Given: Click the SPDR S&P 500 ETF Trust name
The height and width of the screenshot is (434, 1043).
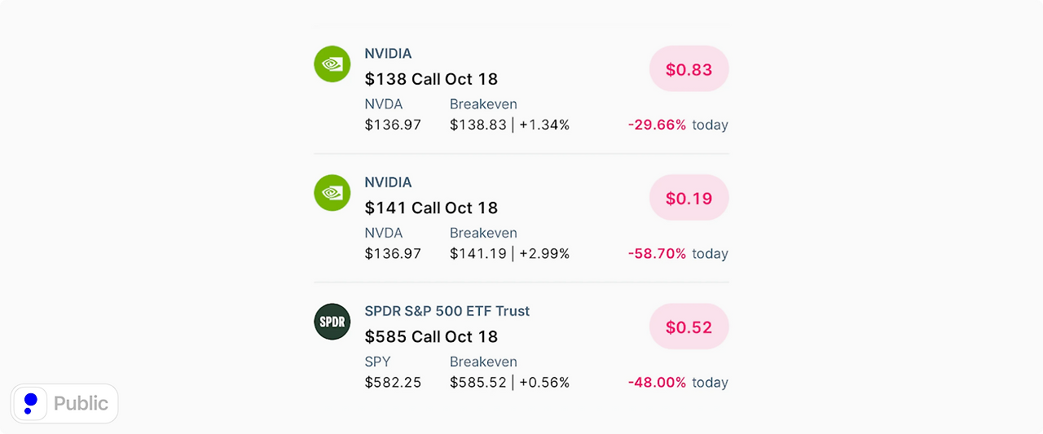Looking at the screenshot, I should pos(447,311).
